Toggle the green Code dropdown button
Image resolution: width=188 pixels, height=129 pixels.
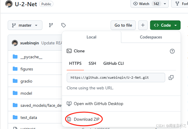pyautogui.click(x=165, y=25)
